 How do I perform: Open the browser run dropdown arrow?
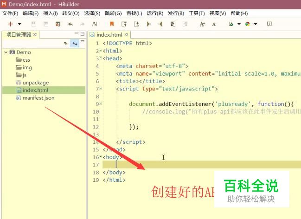click(x=256, y=24)
